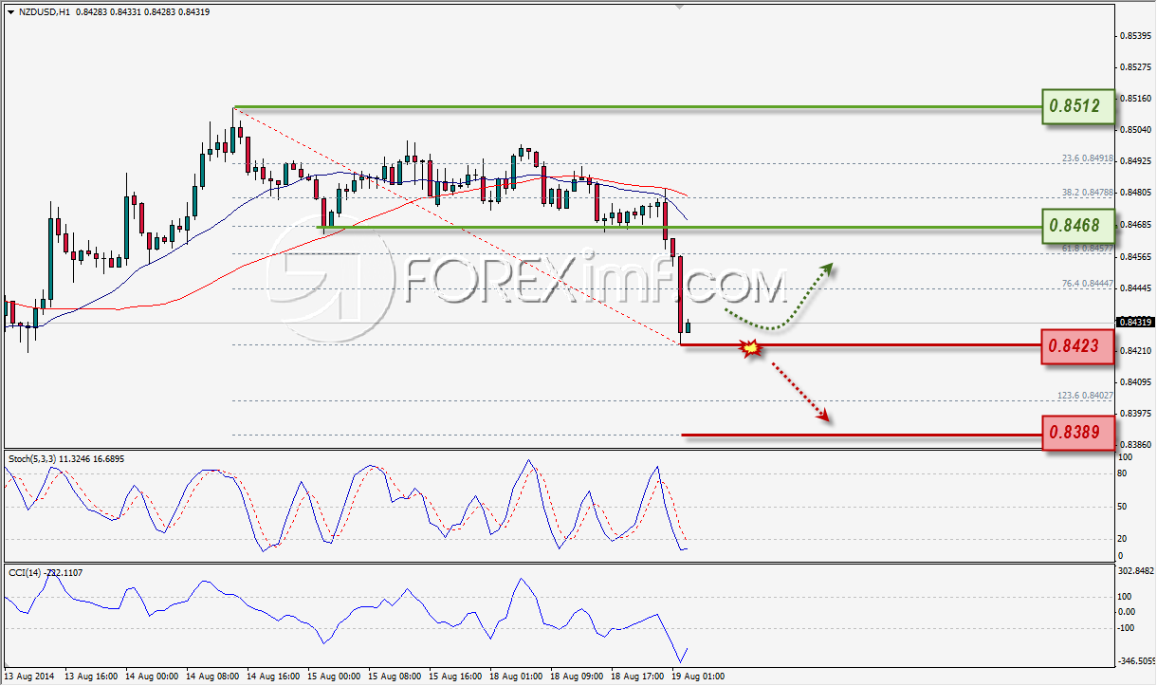Screen dimensions: 1157x686
Task: Click the 13 Aug 2014 time label
Action: click(30, 677)
